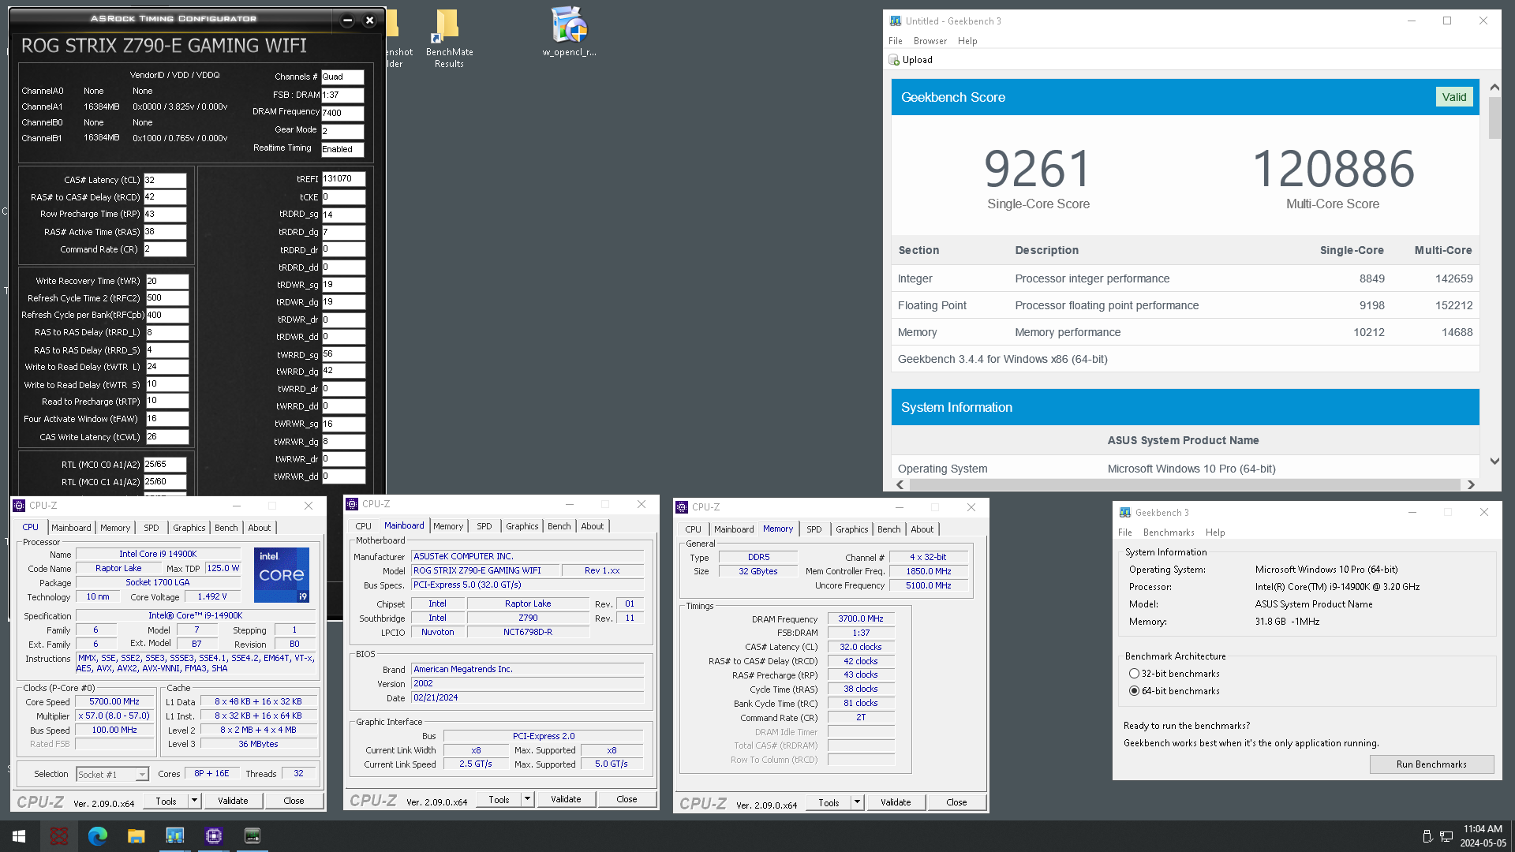The width and height of the screenshot is (1515, 852).
Task: Click right arrow of Geekbench horizontal scrollbar
Action: tap(1470, 484)
